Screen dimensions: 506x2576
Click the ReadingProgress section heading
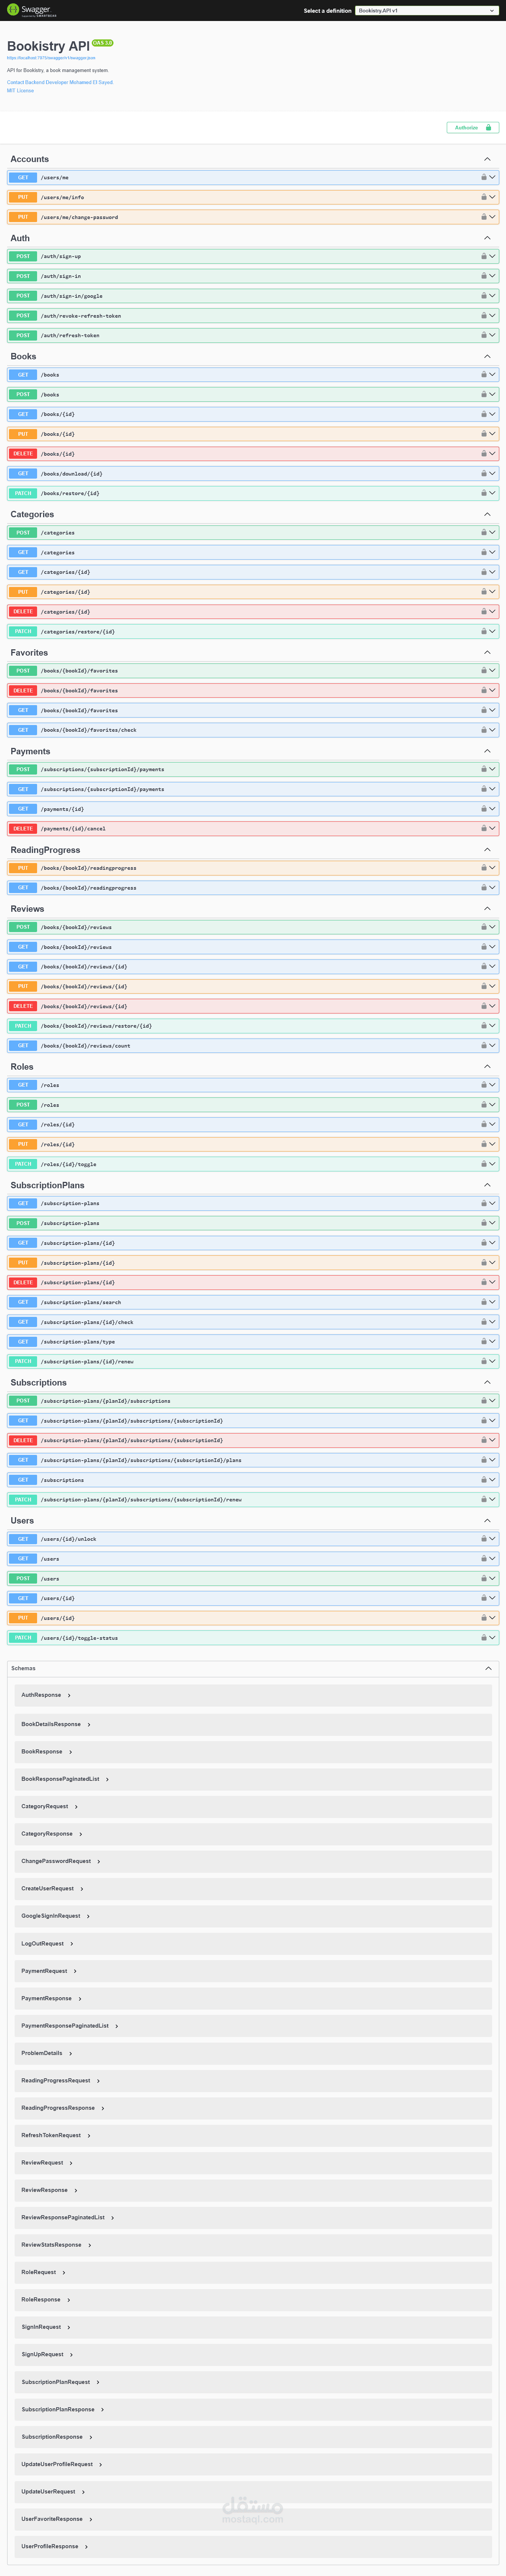(45, 850)
